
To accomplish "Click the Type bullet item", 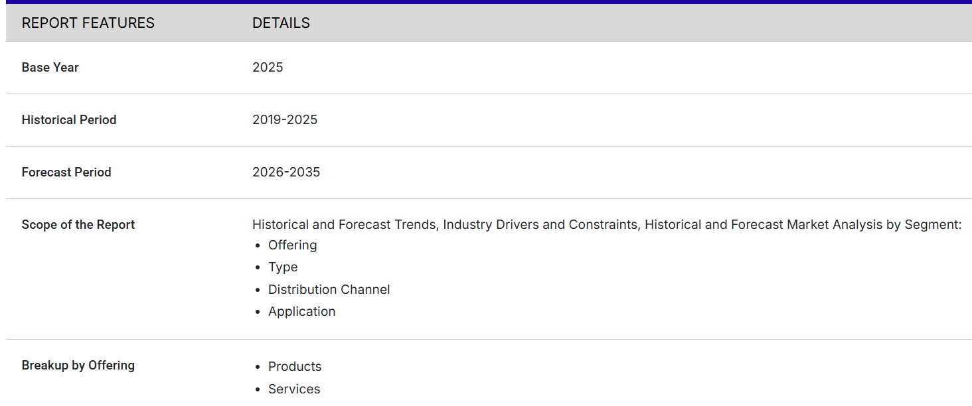I will click(283, 267).
